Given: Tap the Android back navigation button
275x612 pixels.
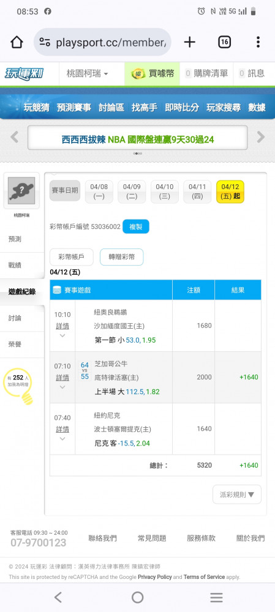Looking at the screenshot, I should pos(58,597).
